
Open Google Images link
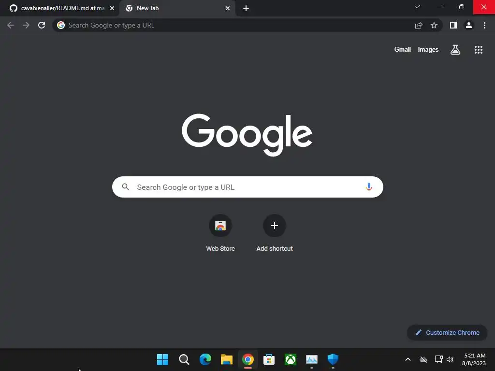coord(428,50)
